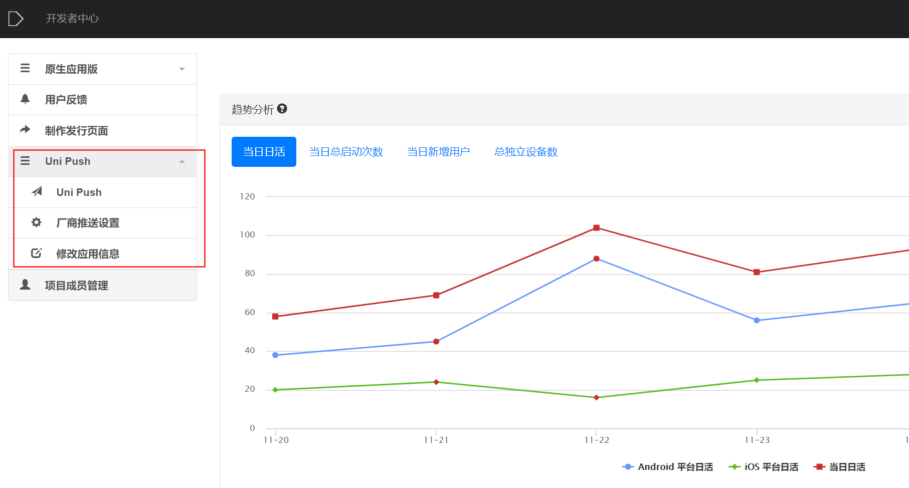Screen dimensions: 909x488
Task: Toggle Android 平台日活 legend series
Action: pyautogui.click(x=667, y=467)
